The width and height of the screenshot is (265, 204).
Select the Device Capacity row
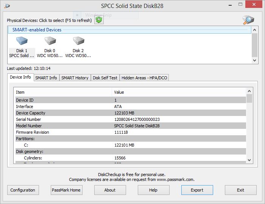(131, 113)
